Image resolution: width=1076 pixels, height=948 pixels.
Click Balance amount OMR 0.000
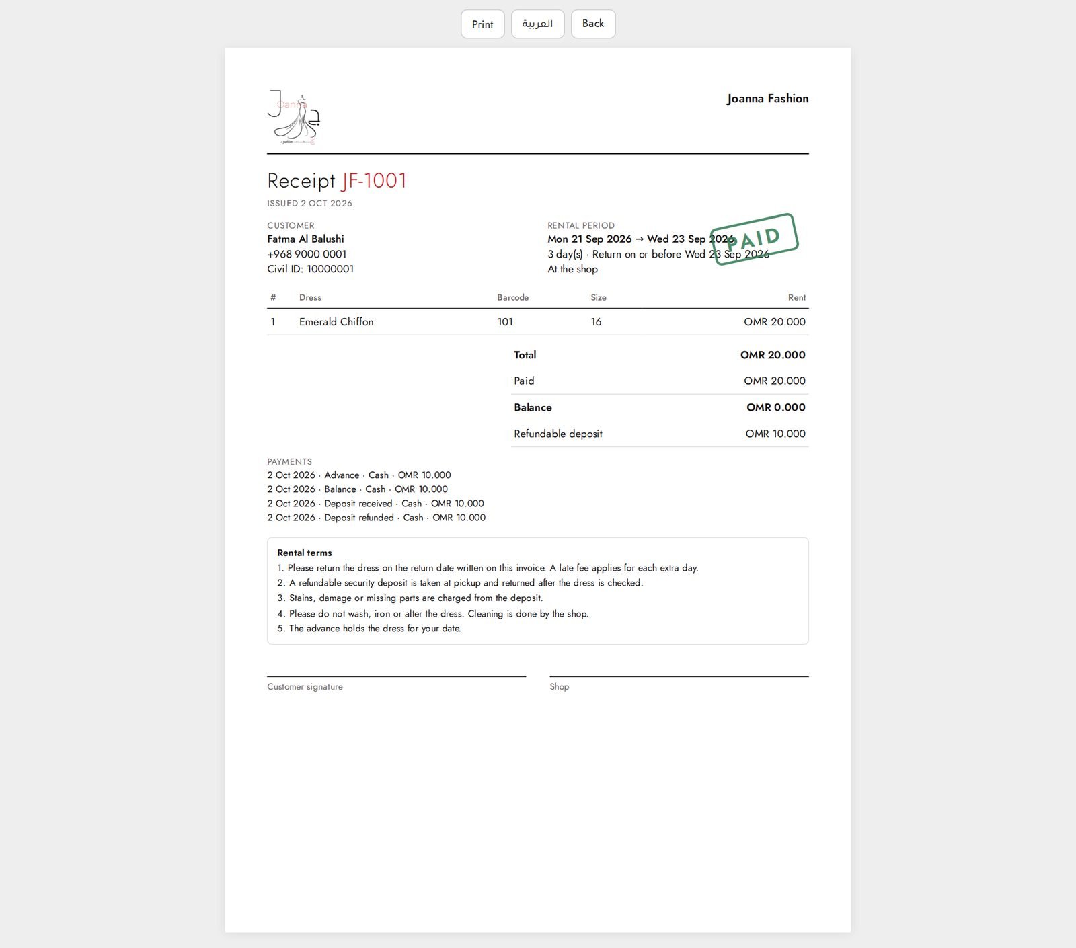776,407
